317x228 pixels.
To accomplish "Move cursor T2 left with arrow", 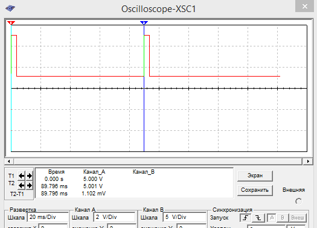I will click(x=21, y=185).
